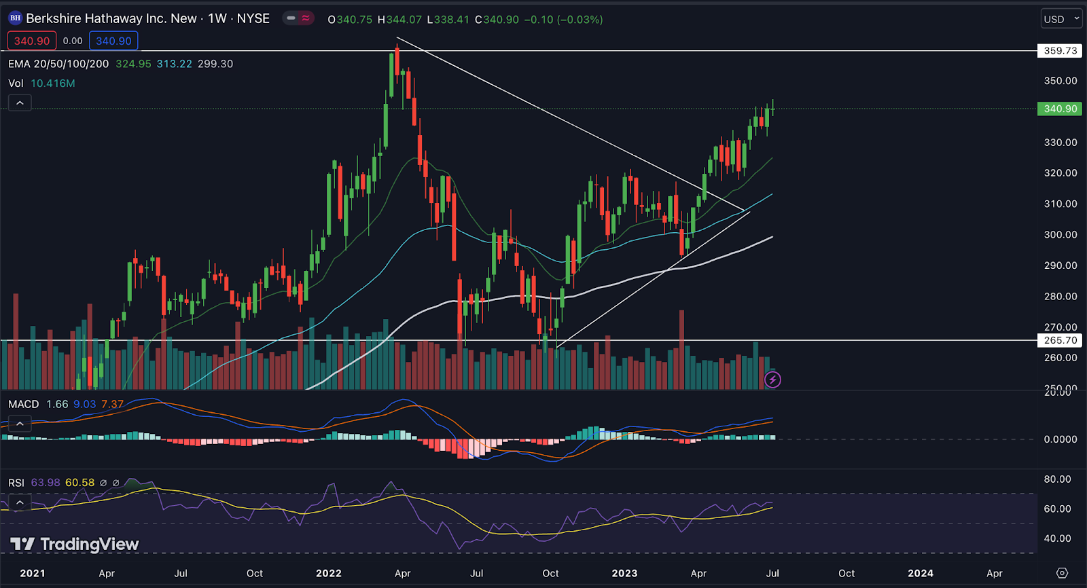Click the 2023 label on time axis
The width and height of the screenshot is (1087, 588).
[x=624, y=573]
